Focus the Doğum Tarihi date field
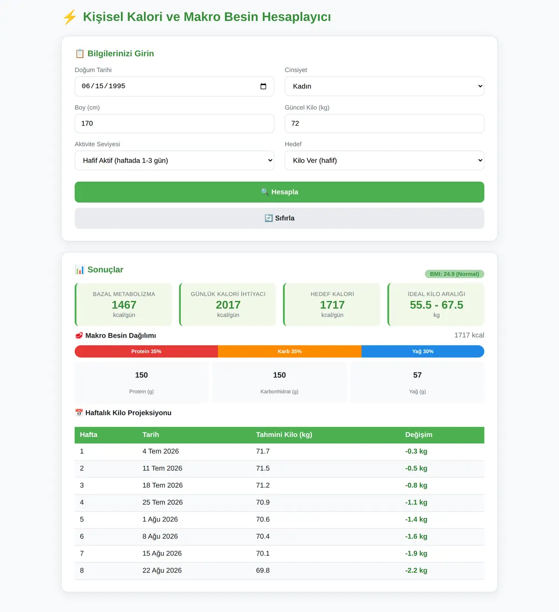The image size is (559, 612). pyautogui.click(x=174, y=86)
